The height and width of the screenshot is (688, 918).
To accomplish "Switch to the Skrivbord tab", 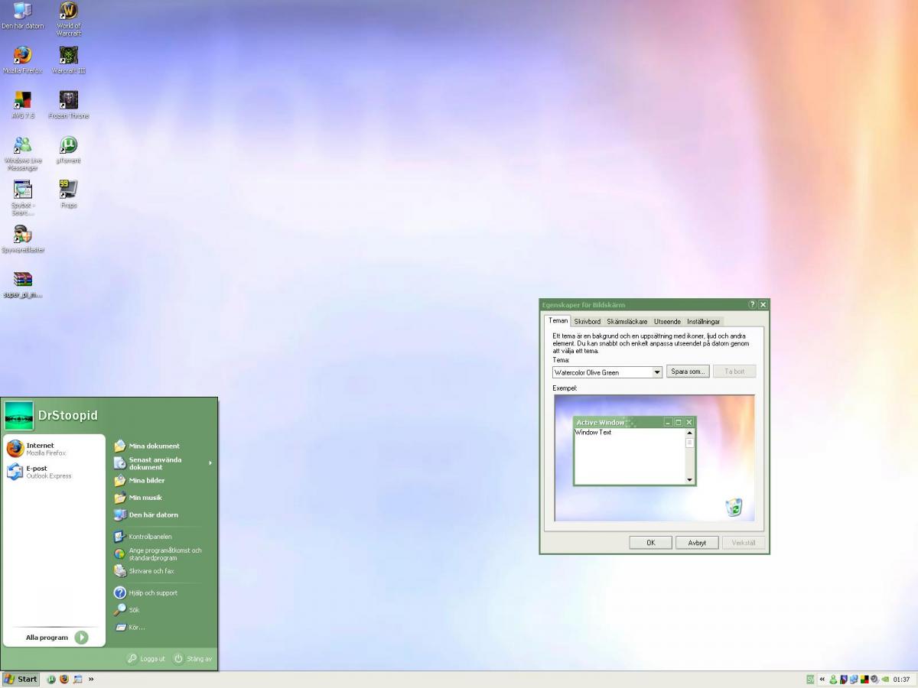I will (588, 322).
